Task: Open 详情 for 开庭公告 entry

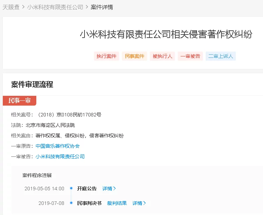Action: (x=109, y=189)
